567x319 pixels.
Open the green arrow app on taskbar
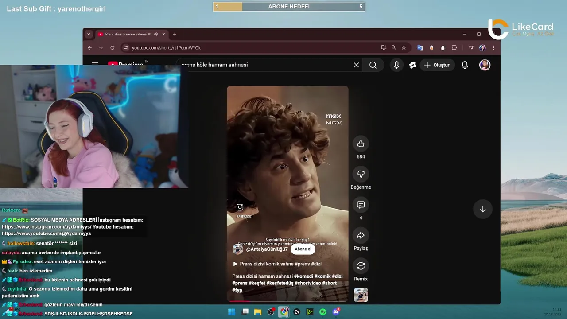click(310, 312)
